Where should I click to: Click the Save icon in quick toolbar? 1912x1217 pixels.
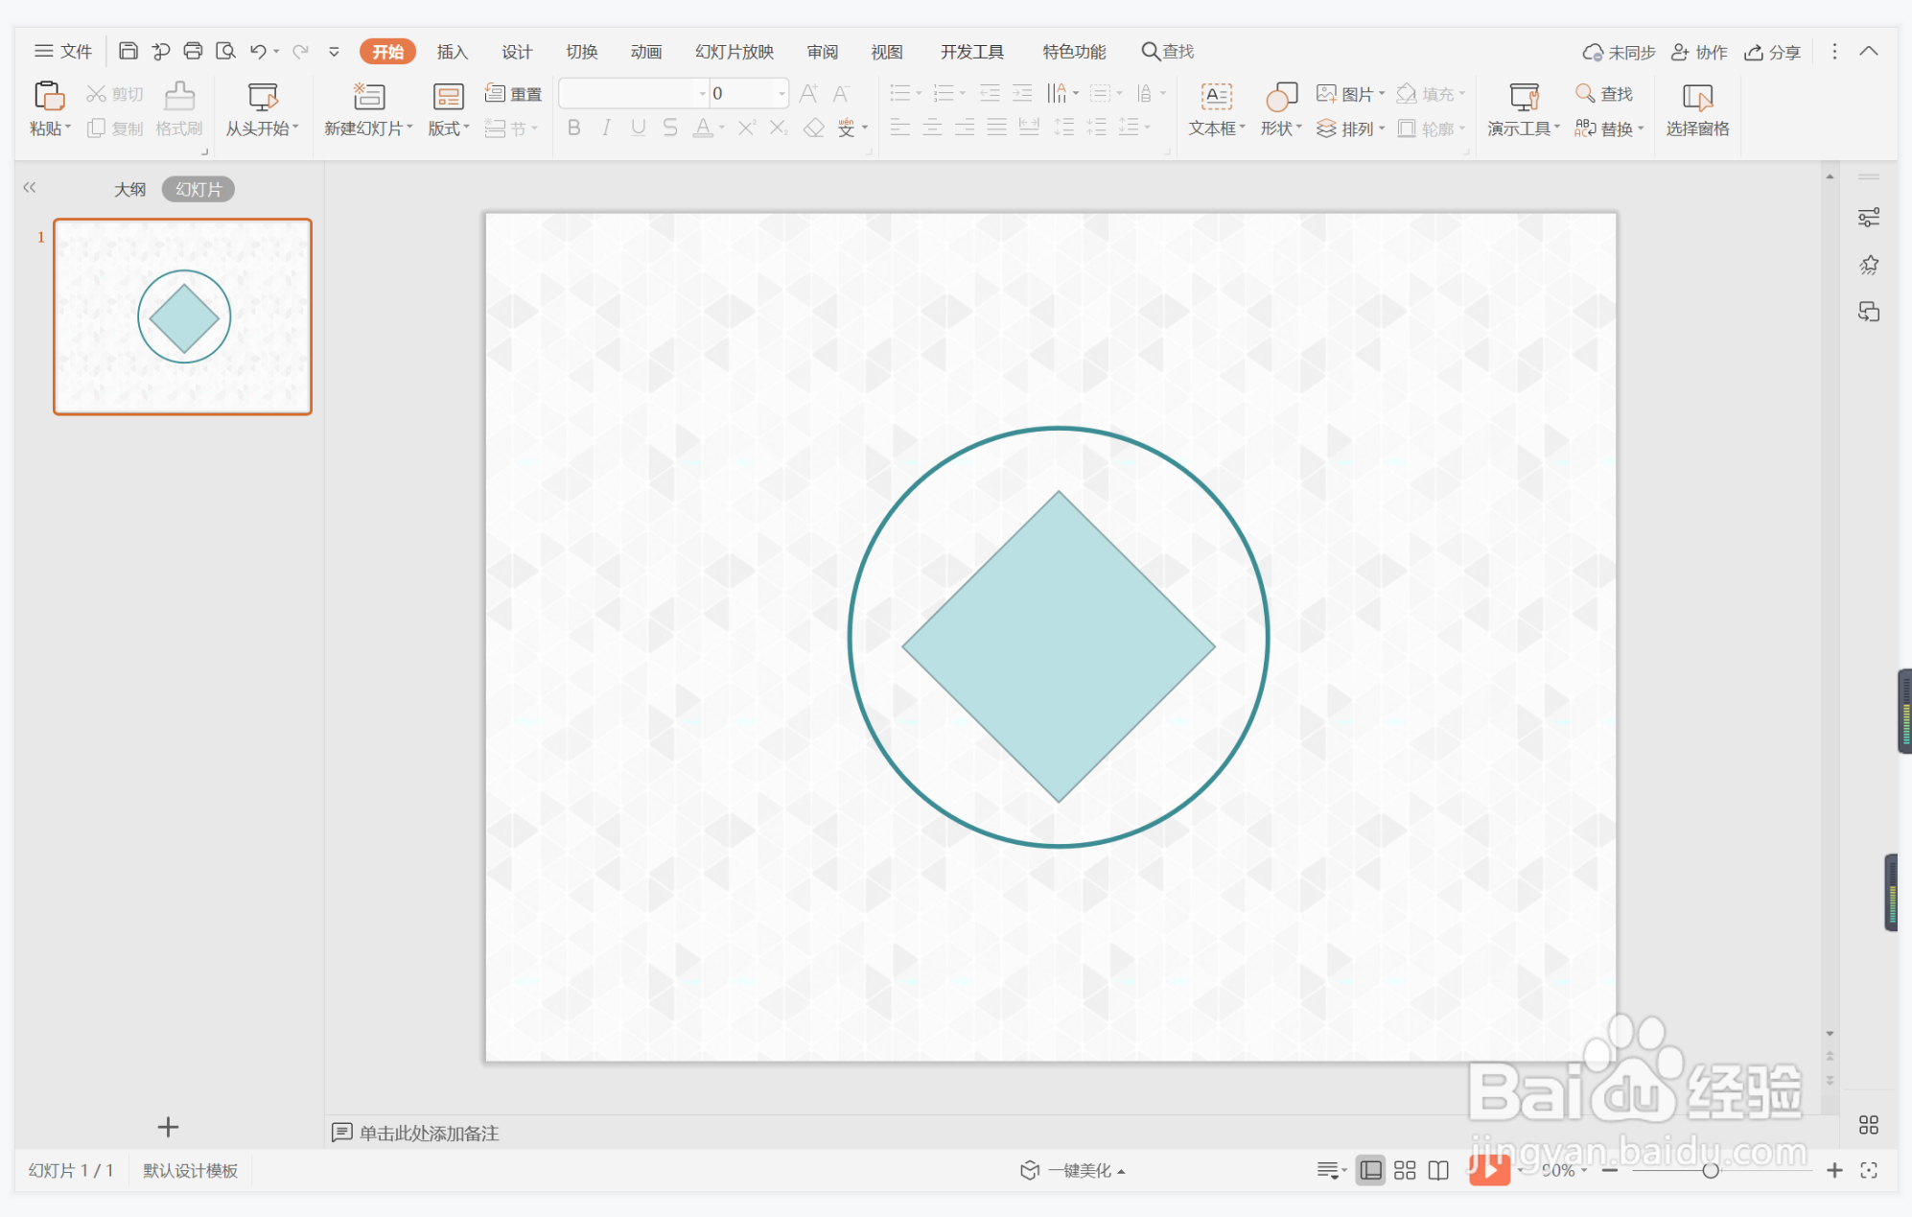[128, 51]
